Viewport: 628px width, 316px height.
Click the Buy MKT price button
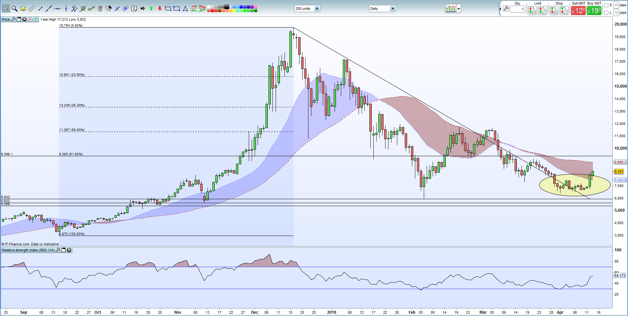(x=594, y=10)
